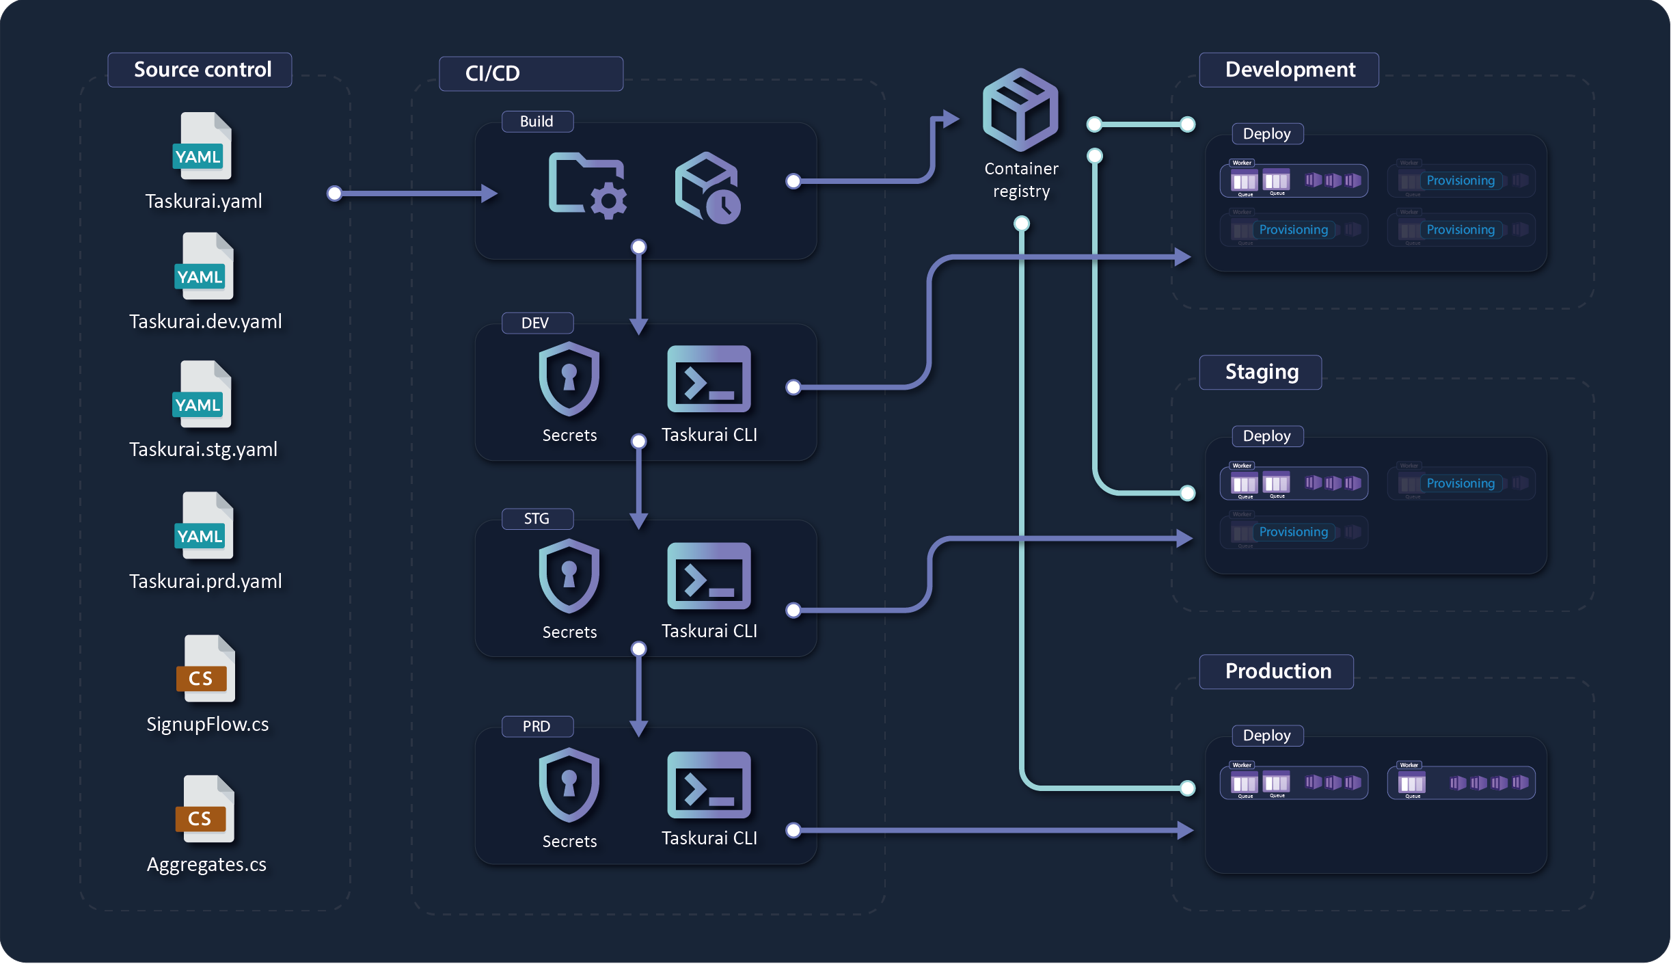Click the Staging environment Deploy label
Viewport: 1671px width, 964px height.
[1267, 436]
